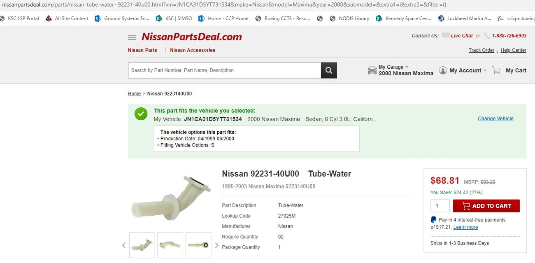Open the Nissan Accessories menu
Viewport: 535px width, 263px height.
tap(193, 50)
